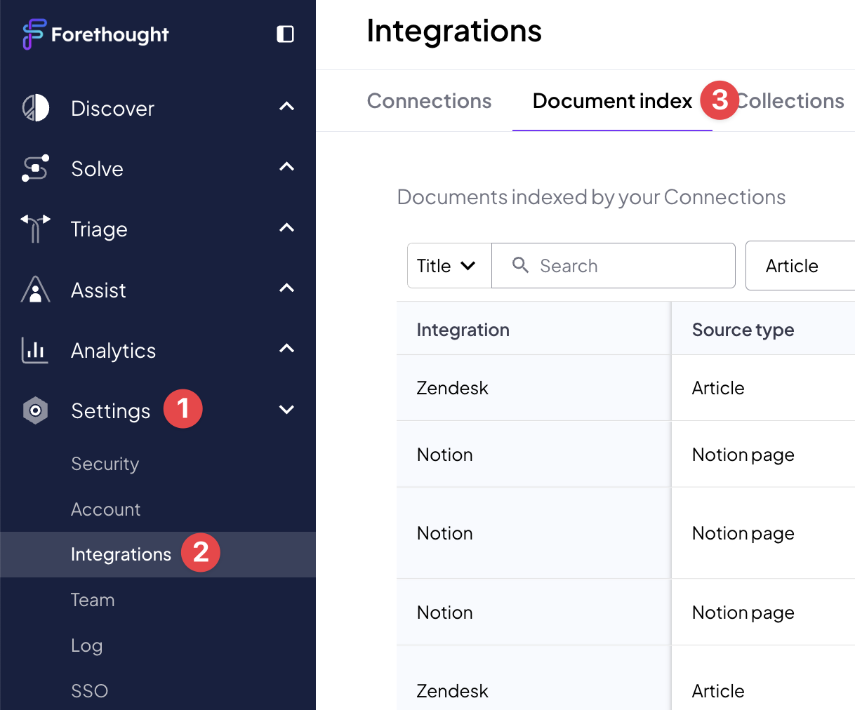Toggle the Discover section chevron
Screen dimensions: 855x710
(286, 107)
